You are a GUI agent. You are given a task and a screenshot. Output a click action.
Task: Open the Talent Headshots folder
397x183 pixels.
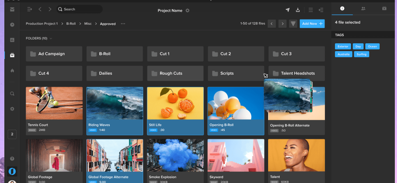297,73
